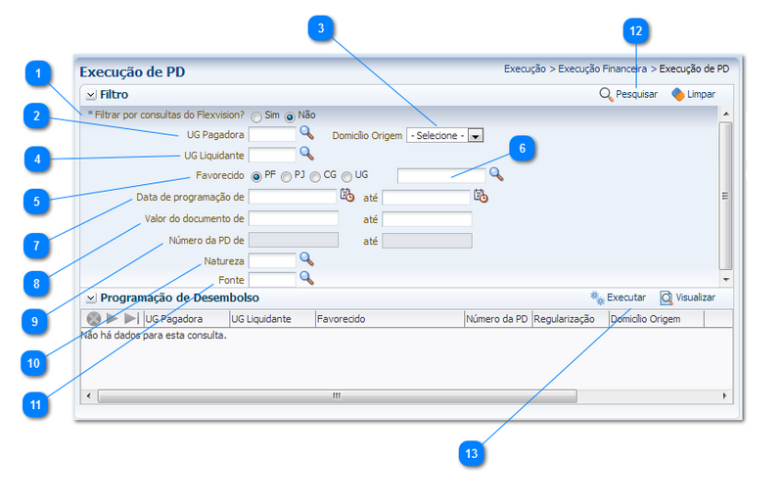
Task: Click the Natureza lookup magnifier icon
Action: [306, 259]
